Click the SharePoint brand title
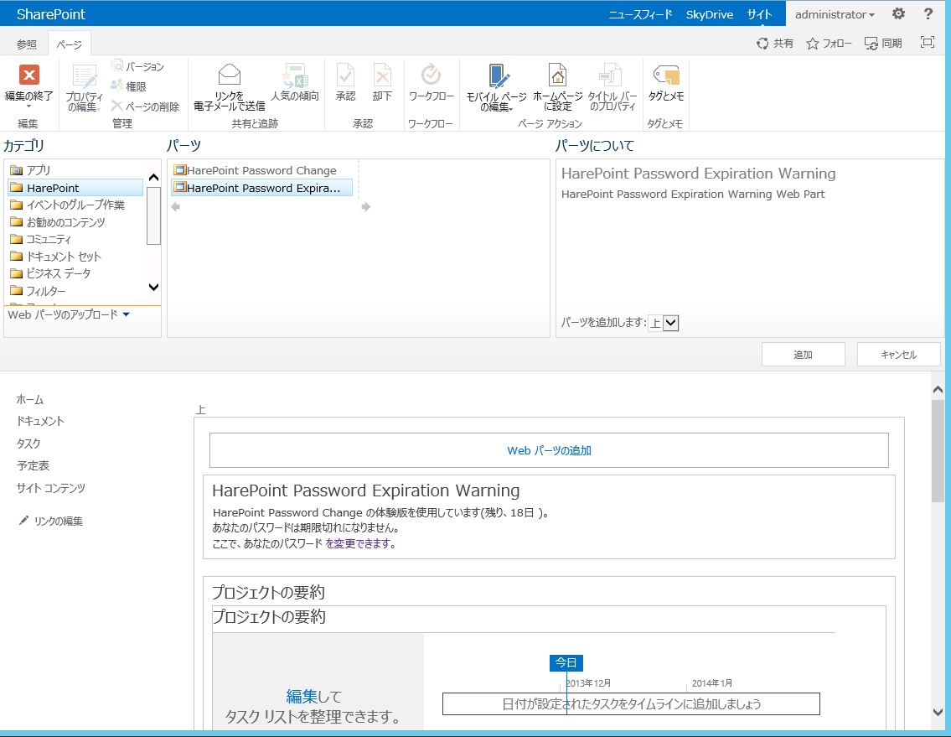Image resolution: width=951 pixels, height=737 pixels. point(51,14)
